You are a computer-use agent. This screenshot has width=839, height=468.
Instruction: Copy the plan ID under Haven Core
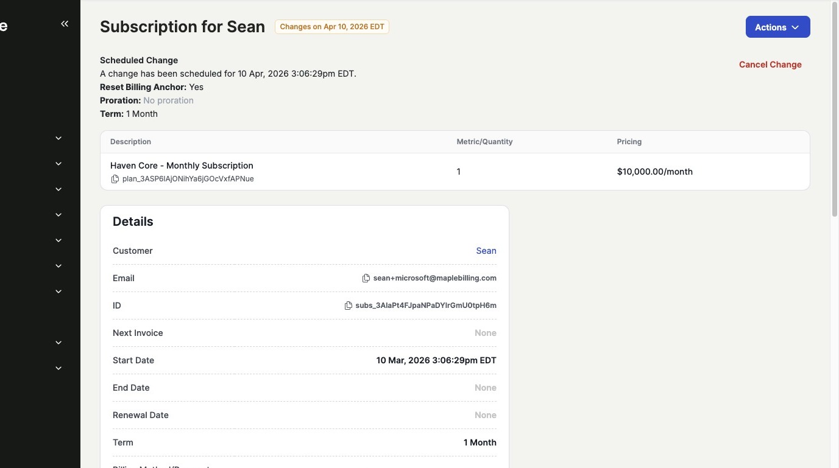tap(115, 179)
